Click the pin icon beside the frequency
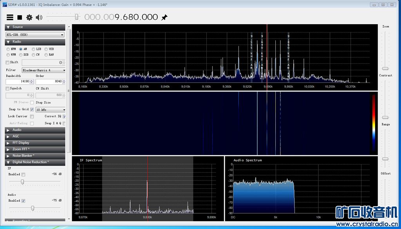 pos(164,17)
